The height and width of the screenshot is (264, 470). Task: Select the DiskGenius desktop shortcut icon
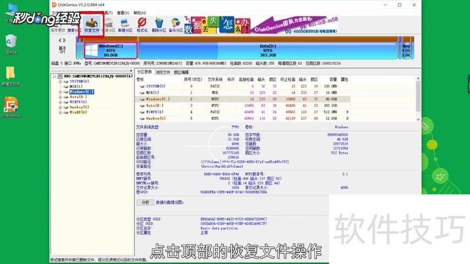point(11,107)
